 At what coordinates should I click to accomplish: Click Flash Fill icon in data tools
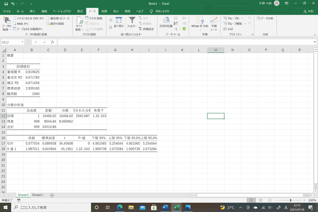click(176, 18)
